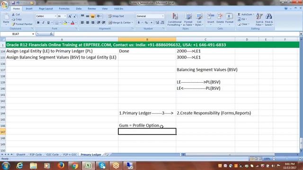Screen dimensions: 303x170
Task: Click the Orientation icon
Action: 98,16
